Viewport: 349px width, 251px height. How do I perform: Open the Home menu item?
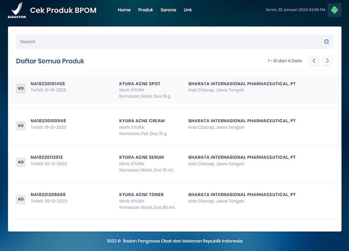click(x=124, y=10)
